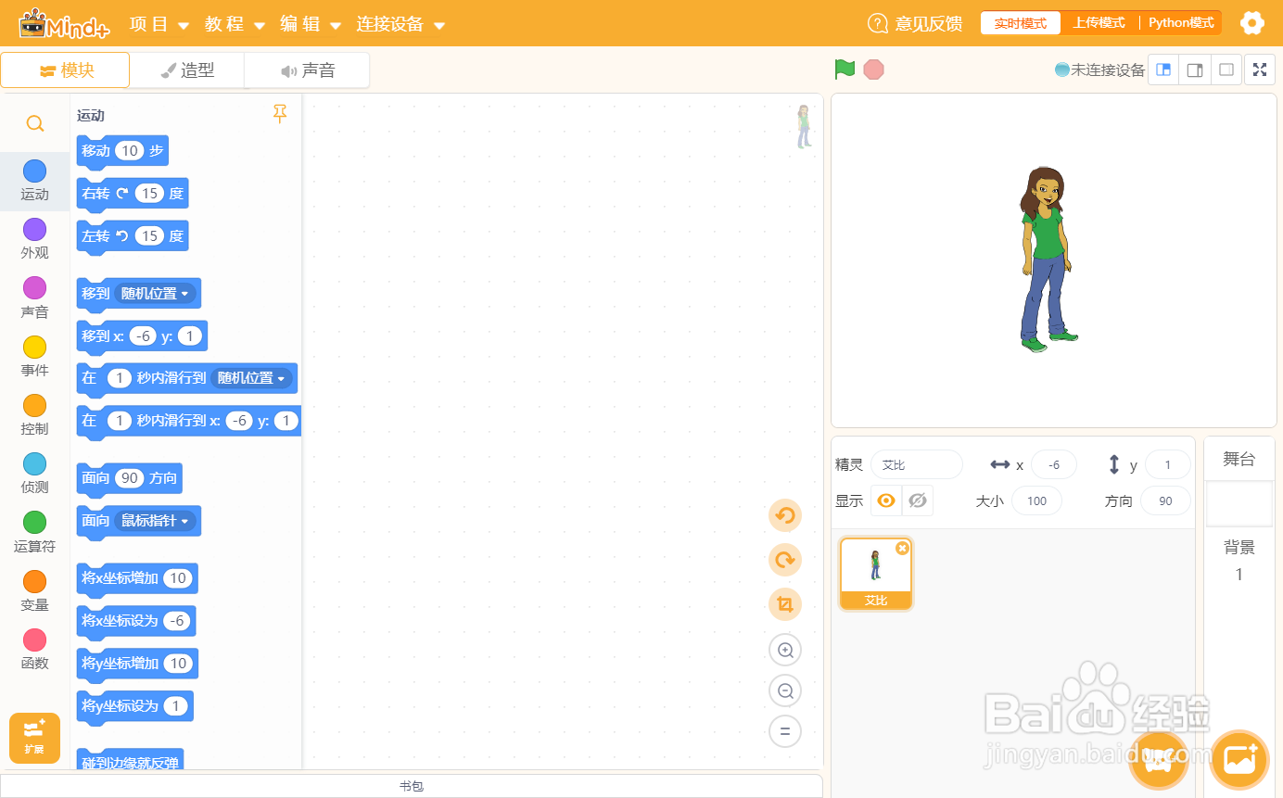Open the 编辑 edit menu
The width and height of the screenshot is (1283, 798).
click(311, 24)
